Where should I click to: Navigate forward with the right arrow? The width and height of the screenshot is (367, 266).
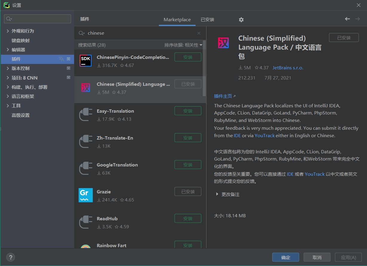[357, 19]
